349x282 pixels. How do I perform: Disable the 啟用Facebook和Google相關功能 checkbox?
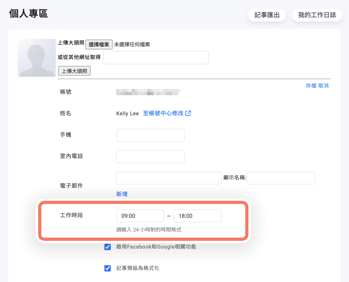tap(108, 247)
